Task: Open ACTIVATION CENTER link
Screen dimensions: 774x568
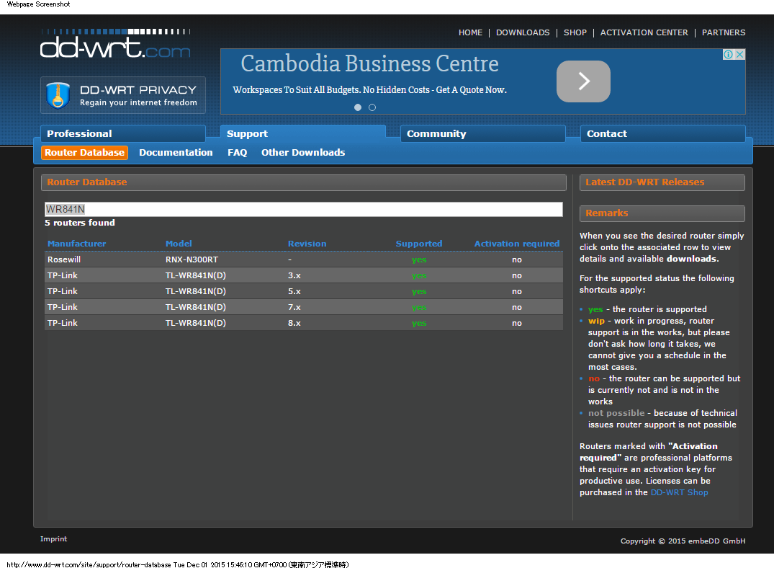Action: click(x=644, y=32)
